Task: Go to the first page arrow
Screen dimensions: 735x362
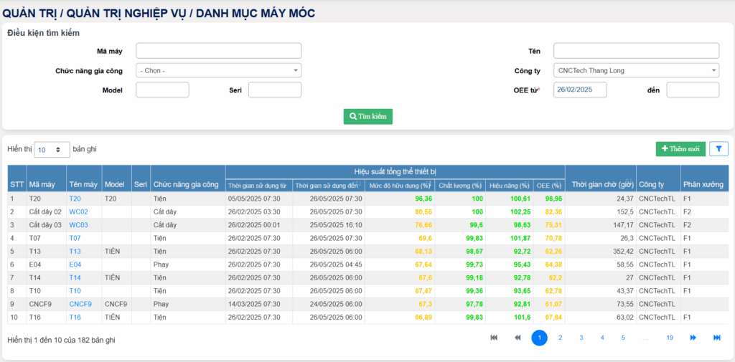Action: click(x=494, y=338)
